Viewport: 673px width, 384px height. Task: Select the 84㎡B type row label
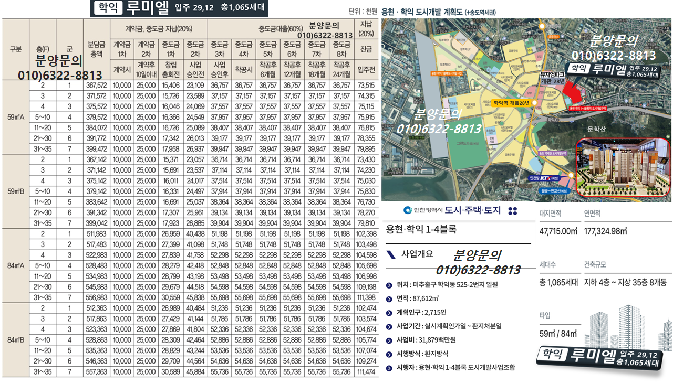16,340
